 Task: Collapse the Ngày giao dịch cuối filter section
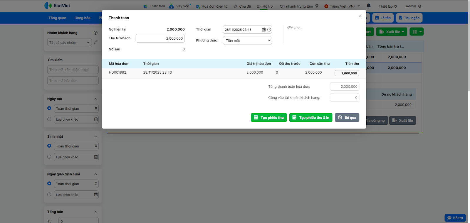pos(96,174)
